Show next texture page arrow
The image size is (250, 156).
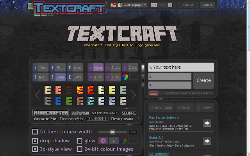133,95
